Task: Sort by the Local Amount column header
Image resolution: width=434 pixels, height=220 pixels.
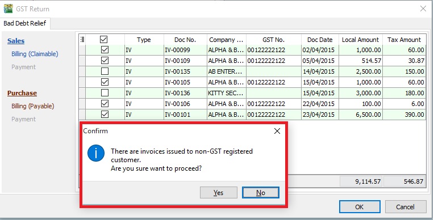Action: 361,40
